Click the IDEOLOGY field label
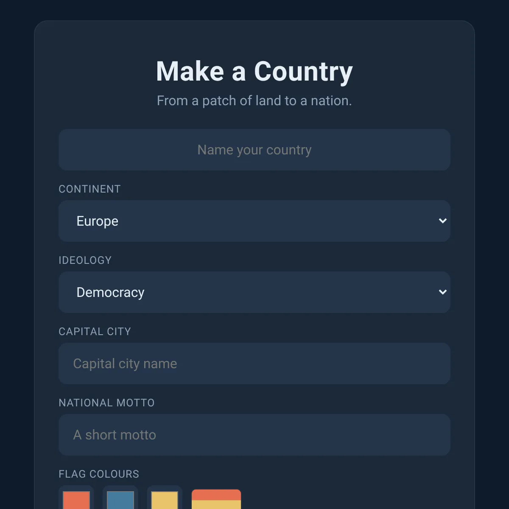 pyautogui.click(x=85, y=260)
